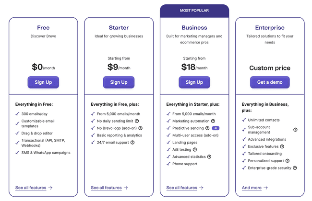Show A/B testing help tooltip icon

[195, 150]
